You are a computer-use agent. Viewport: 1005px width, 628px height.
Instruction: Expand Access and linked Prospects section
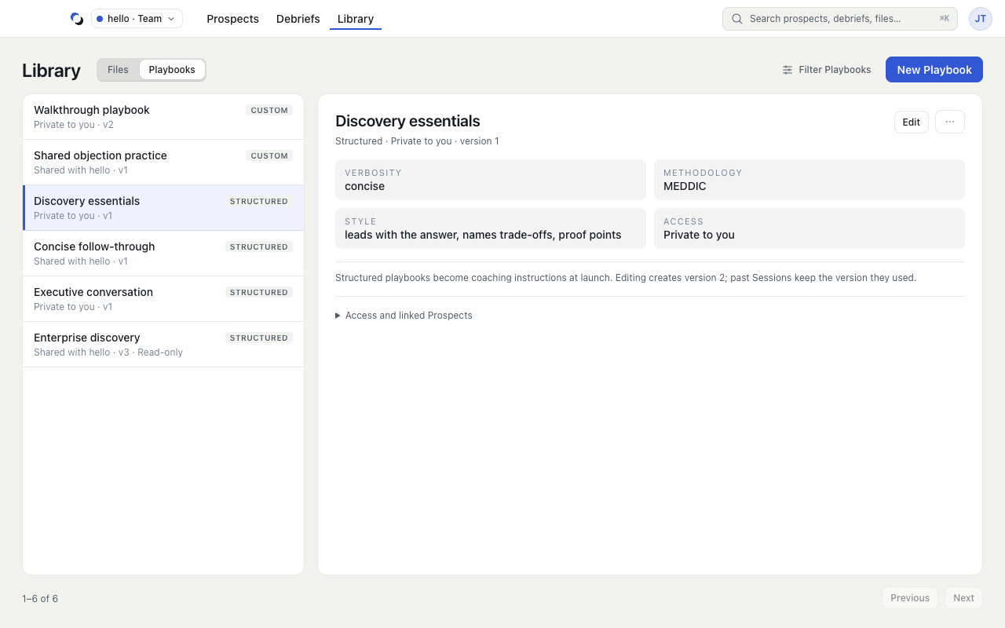point(404,316)
